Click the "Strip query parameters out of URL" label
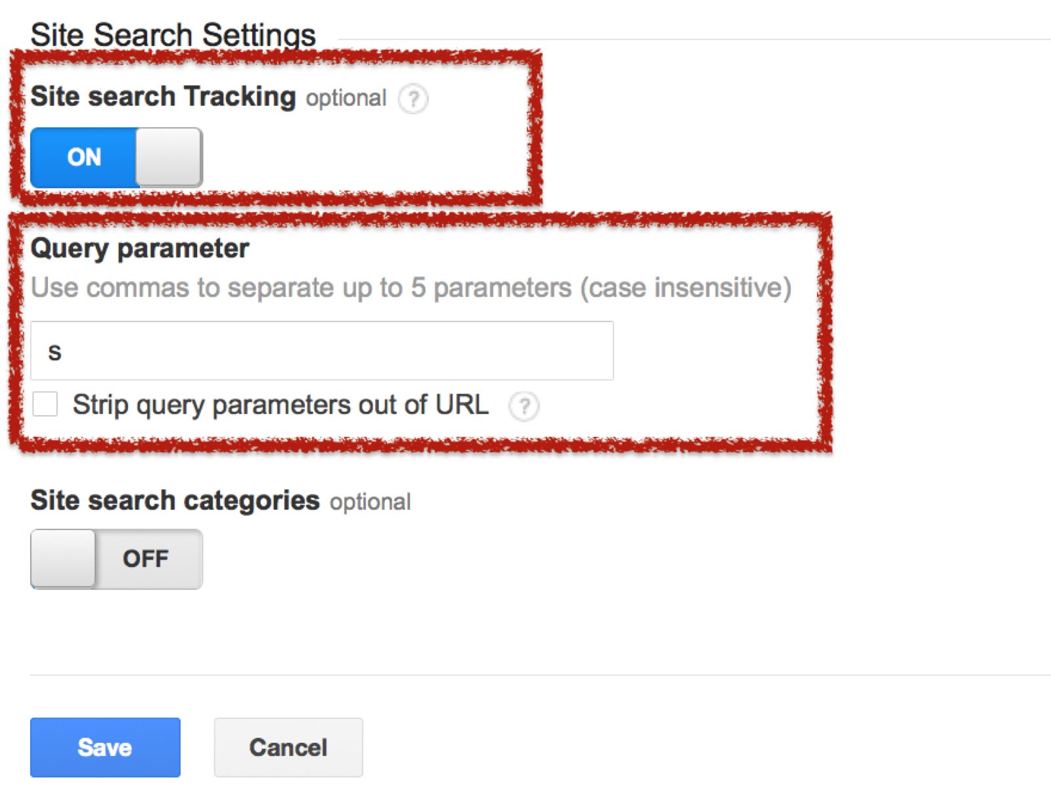This screenshot has width=1051, height=808. pyautogui.click(x=280, y=405)
